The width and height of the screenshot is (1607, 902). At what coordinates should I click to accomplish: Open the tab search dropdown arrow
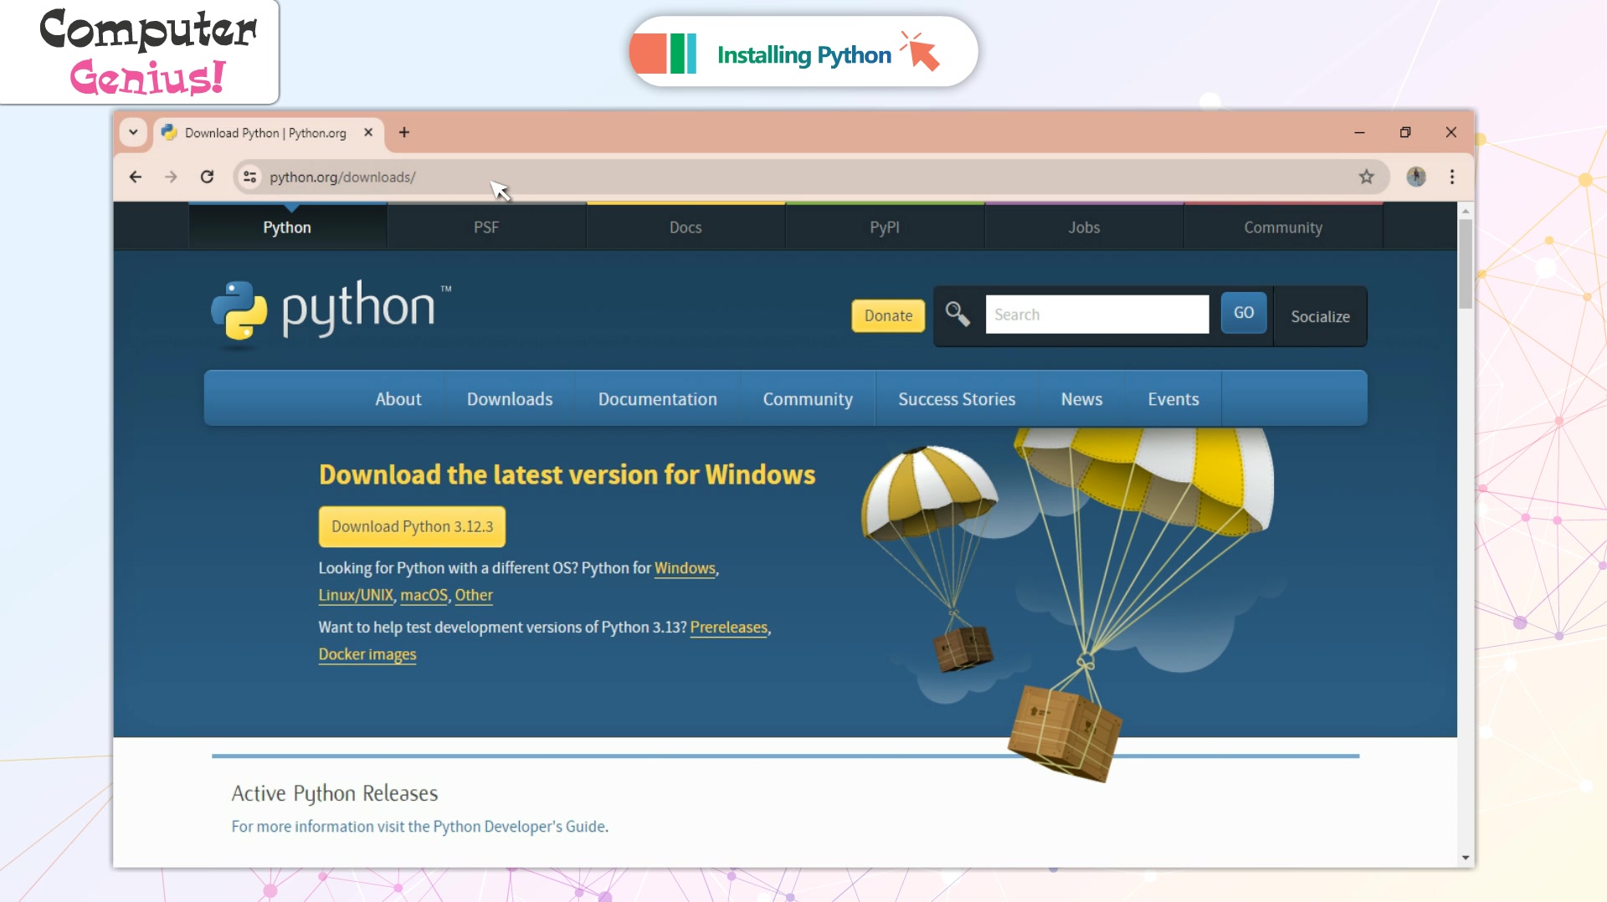point(133,132)
